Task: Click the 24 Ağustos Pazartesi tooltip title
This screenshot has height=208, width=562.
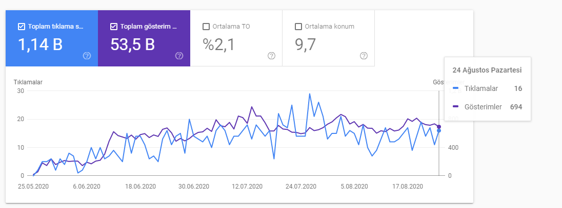Action: (488, 71)
